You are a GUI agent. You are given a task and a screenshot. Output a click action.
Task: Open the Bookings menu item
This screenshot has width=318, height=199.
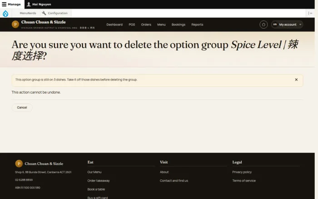179,25
